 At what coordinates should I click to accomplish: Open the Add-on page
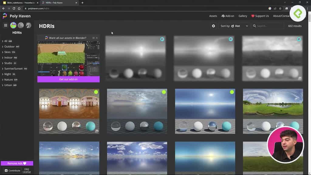(x=228, y=16)
